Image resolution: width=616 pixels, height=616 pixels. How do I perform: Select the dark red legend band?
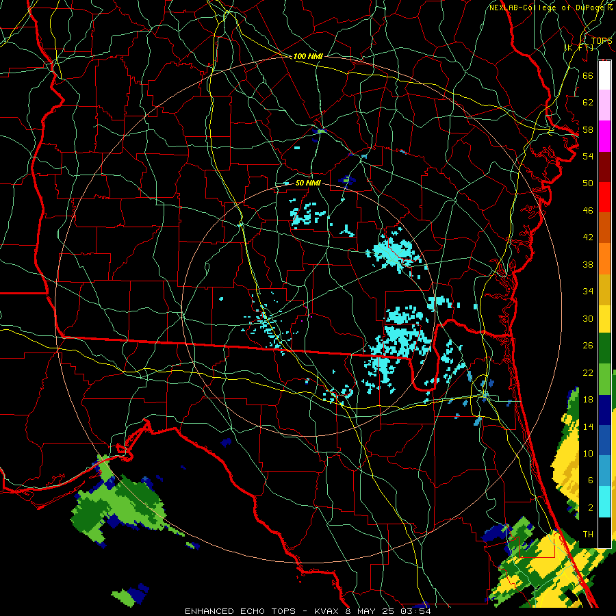pos(604,166)
